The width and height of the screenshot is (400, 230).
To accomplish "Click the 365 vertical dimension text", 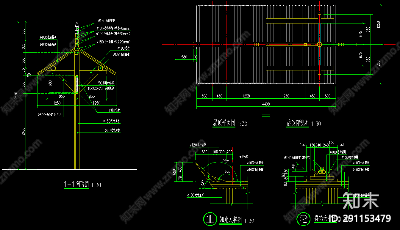I will (x=24, y=47).
